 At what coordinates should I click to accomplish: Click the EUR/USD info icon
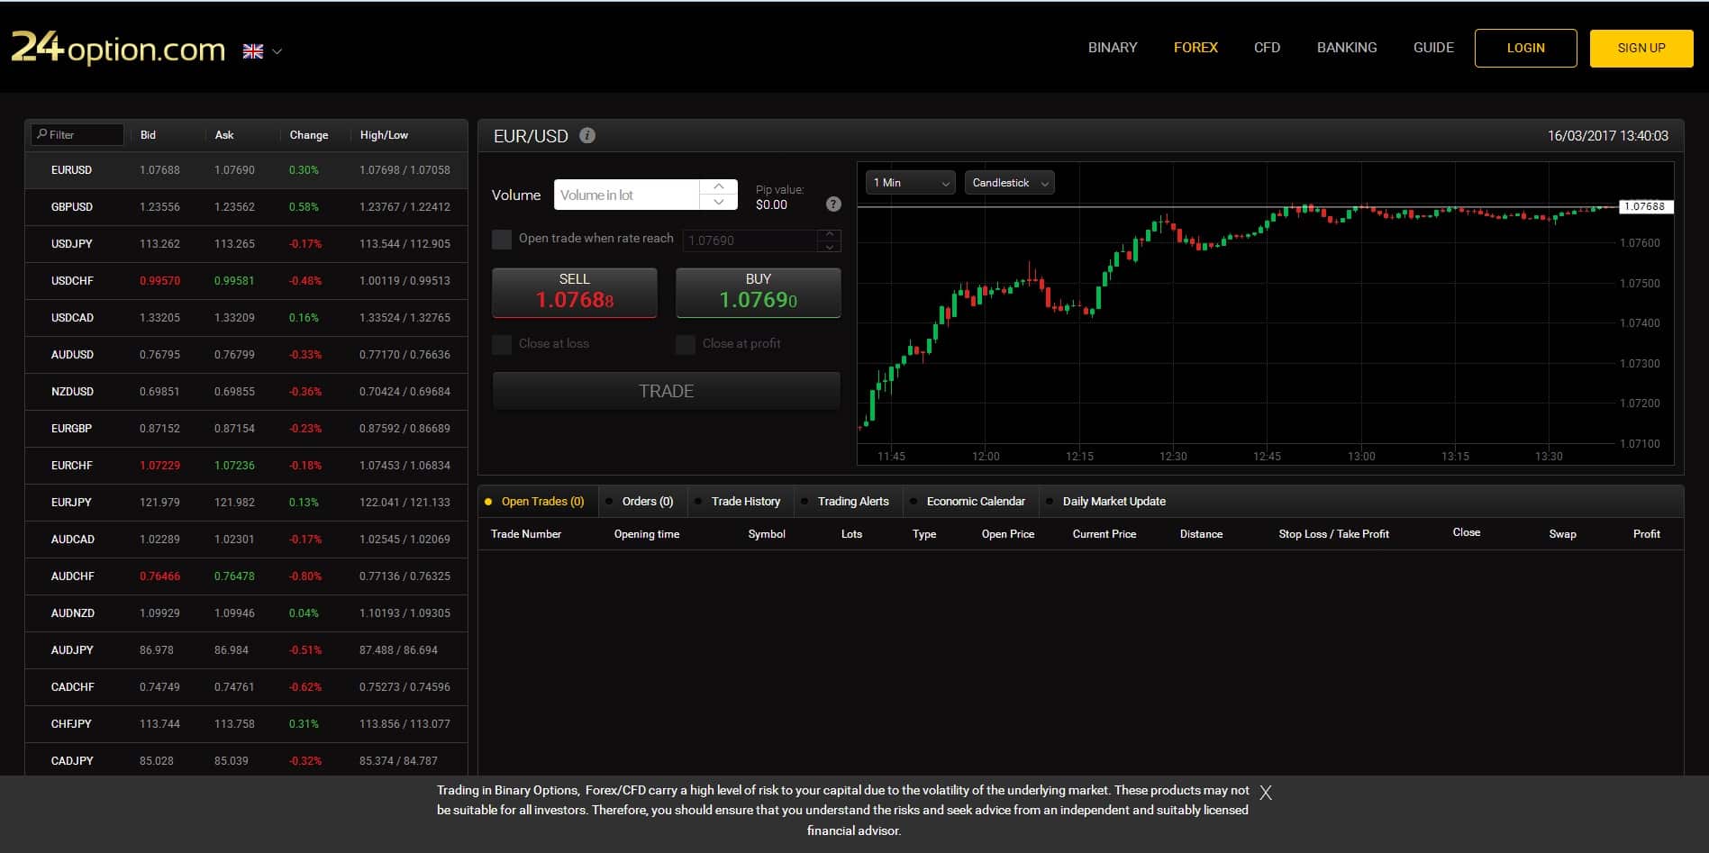[x=587, y=135]
